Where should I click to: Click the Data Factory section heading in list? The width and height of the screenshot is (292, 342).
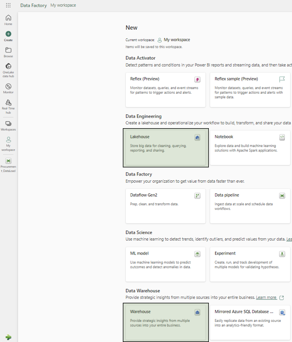(139, 174)
